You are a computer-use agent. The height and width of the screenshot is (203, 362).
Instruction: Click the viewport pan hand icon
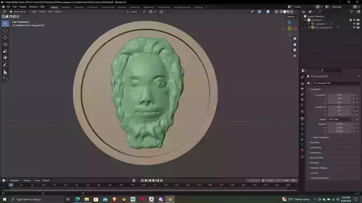[x=295, y=44]
